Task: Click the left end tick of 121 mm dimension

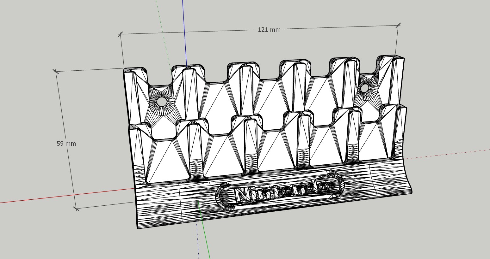Action: pos(120,34)
